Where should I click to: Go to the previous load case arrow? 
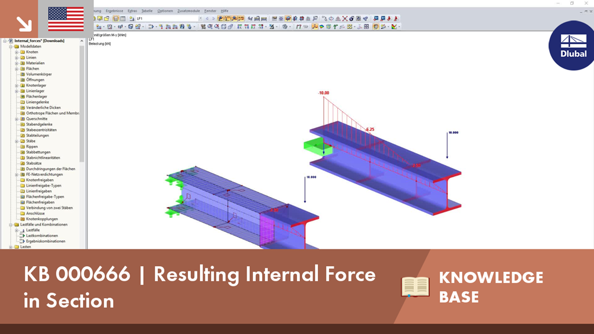(207, 18)
